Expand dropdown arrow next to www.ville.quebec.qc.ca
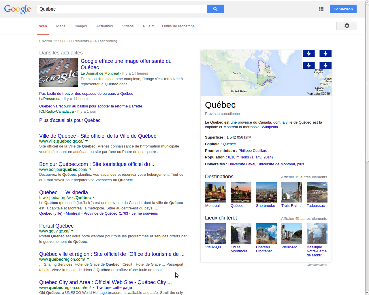369x295 pixels. tap(86, 141)
